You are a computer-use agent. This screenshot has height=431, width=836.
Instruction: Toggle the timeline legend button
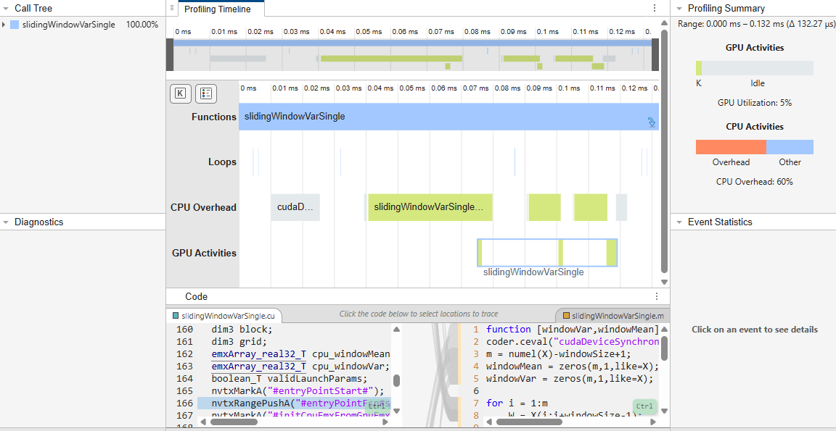(x=206, y=93)
